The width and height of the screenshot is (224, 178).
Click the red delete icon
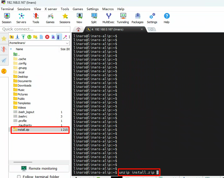click(x=47, y=37)
